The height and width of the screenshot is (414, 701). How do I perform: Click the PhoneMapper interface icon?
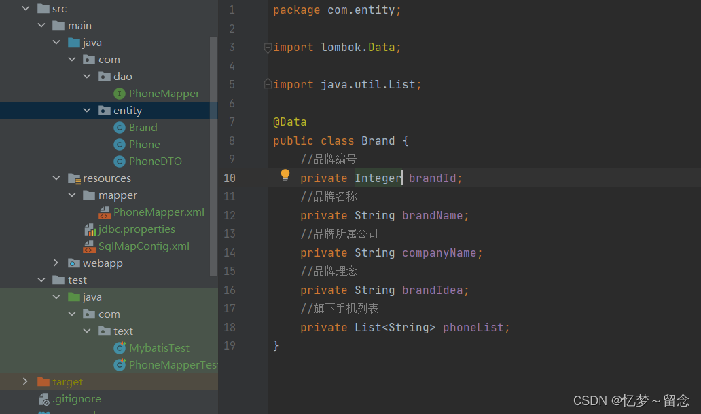120,94
